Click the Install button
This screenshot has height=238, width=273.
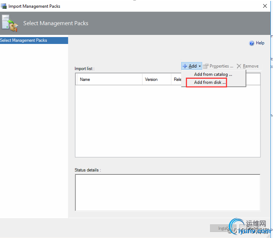pos(223,228)
